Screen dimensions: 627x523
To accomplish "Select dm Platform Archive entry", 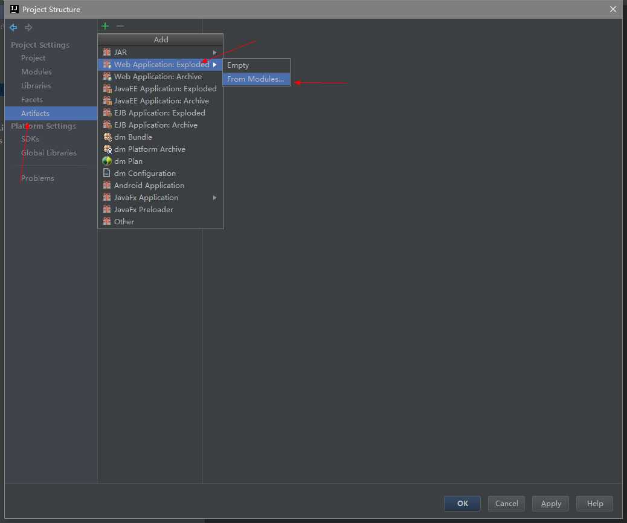I will pyautogui.click(x=160, y=149).
